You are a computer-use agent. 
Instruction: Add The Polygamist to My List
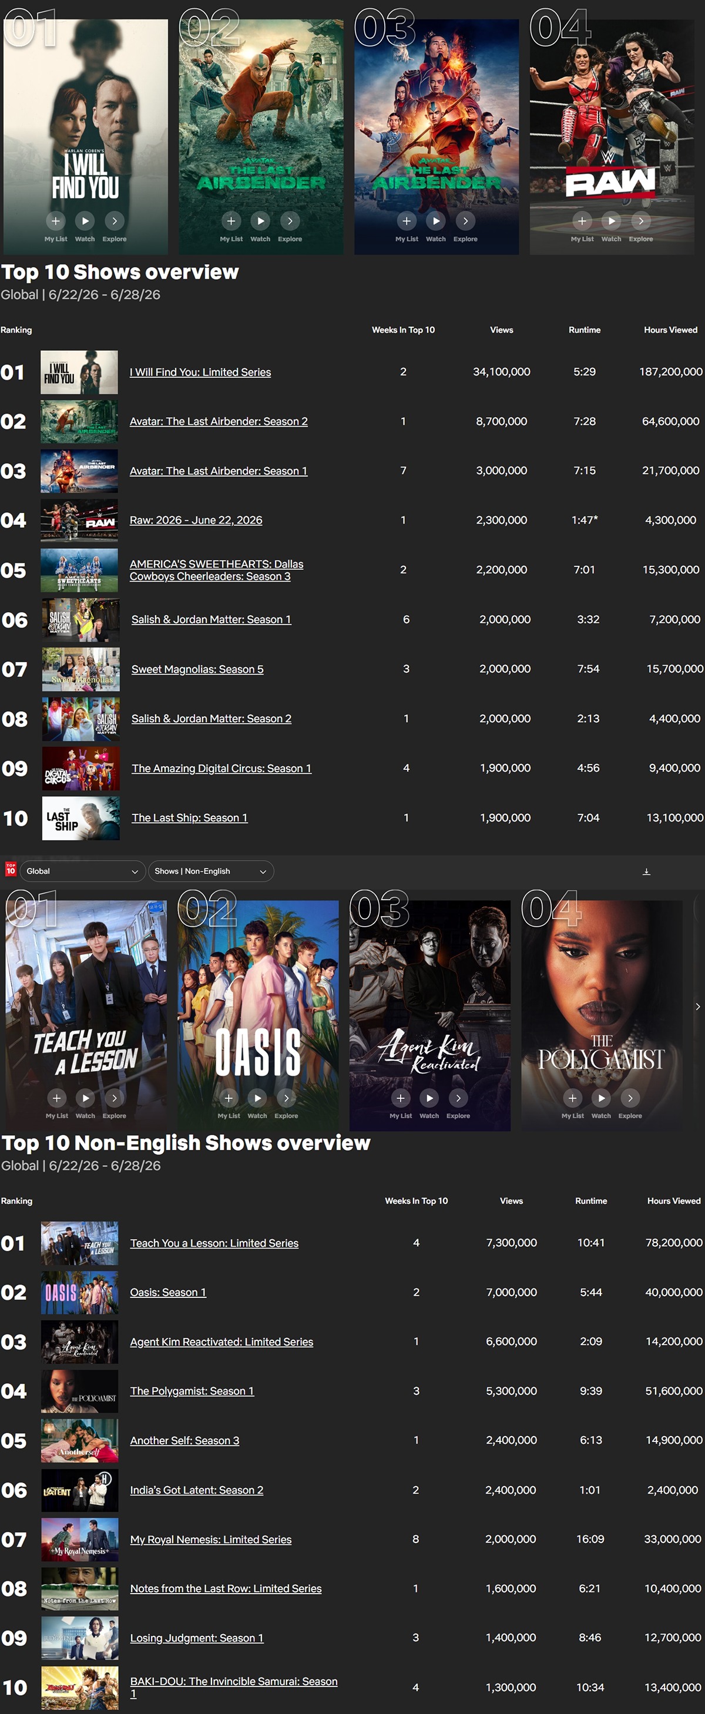(573, 1098)
